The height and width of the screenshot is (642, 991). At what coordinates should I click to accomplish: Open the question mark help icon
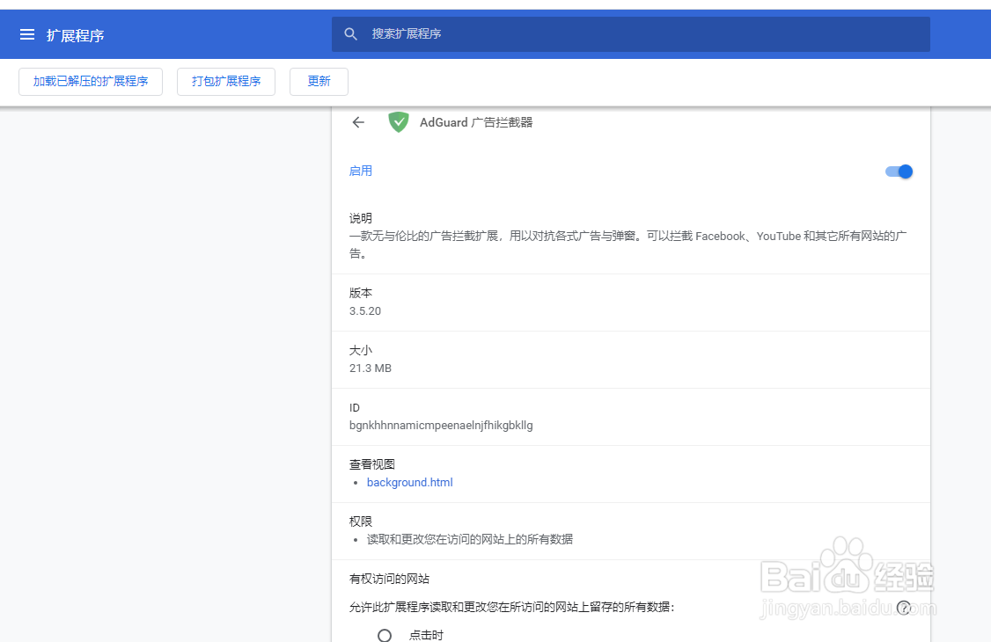[905, 608]
